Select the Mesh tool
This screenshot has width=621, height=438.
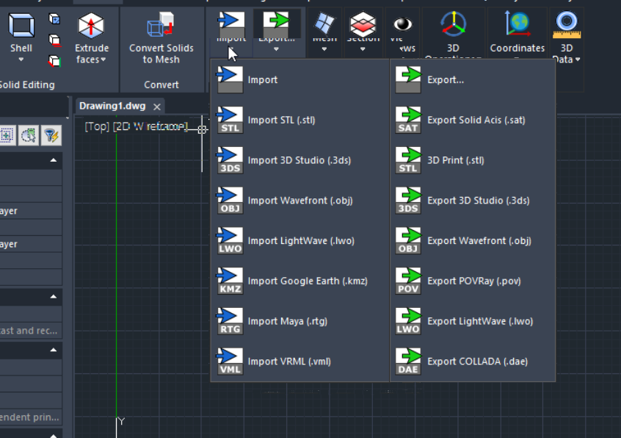323,22
